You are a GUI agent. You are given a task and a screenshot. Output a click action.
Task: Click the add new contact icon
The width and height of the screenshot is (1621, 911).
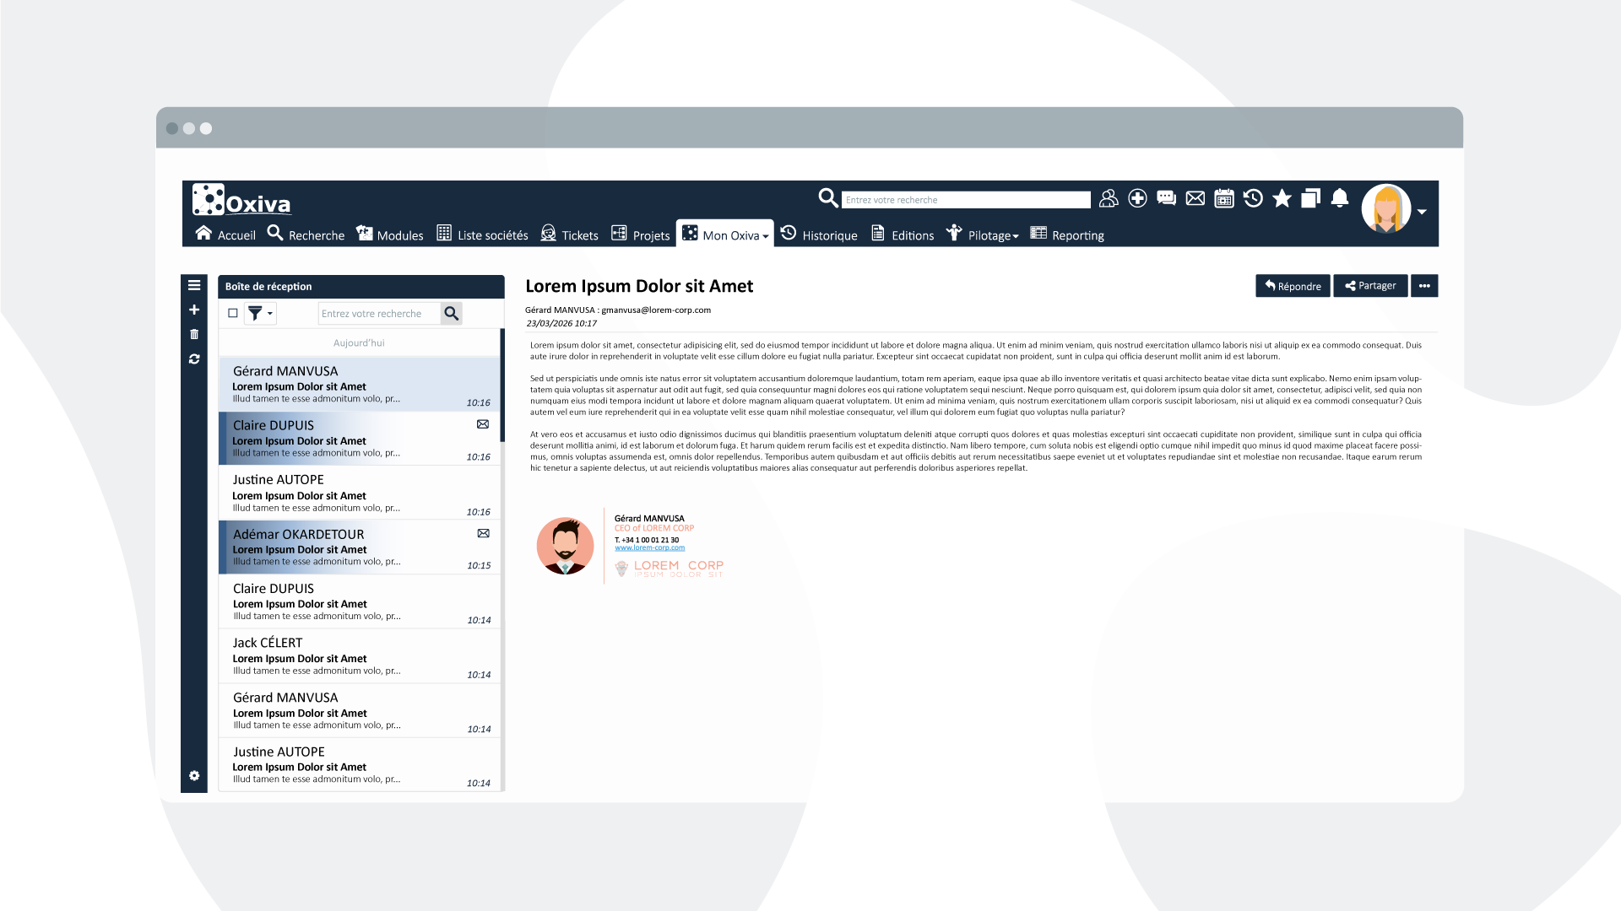(x=1136, y=199)
